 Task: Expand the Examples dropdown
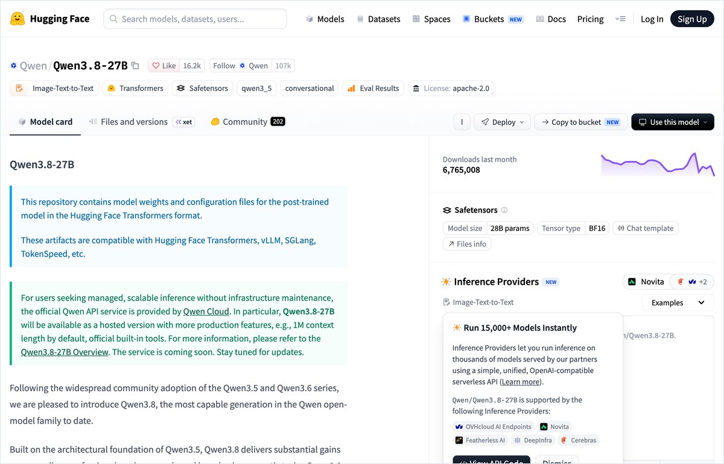point(678,303)
